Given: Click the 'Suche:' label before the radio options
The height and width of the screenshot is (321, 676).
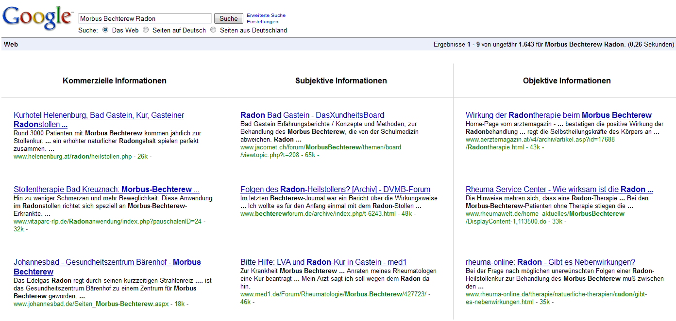Looking at the screenshot, I should [88, 30].
